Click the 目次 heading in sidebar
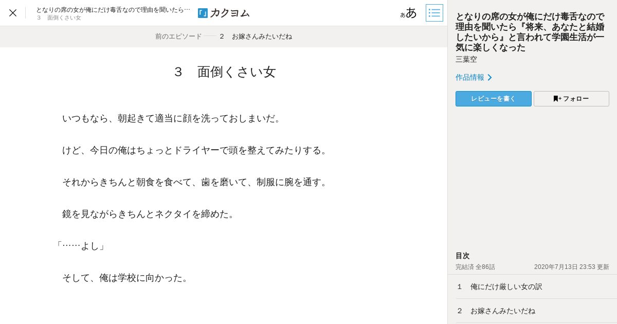Image resolution: width=617 pixels, height=324 pixels. [463, 256]
